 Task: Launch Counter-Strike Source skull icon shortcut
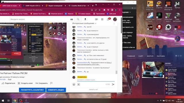[x=159, y=29]
